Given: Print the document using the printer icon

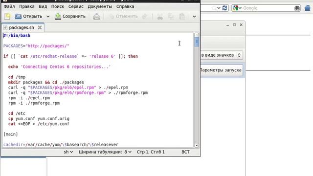Looking at the screenshot, I should click(96, 17).
